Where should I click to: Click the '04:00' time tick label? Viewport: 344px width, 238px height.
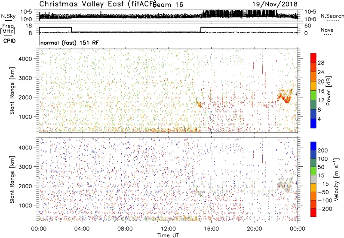82,229
